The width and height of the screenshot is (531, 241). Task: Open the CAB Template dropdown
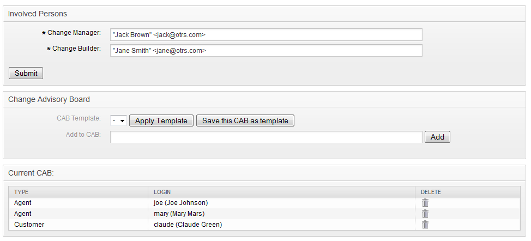118,121
